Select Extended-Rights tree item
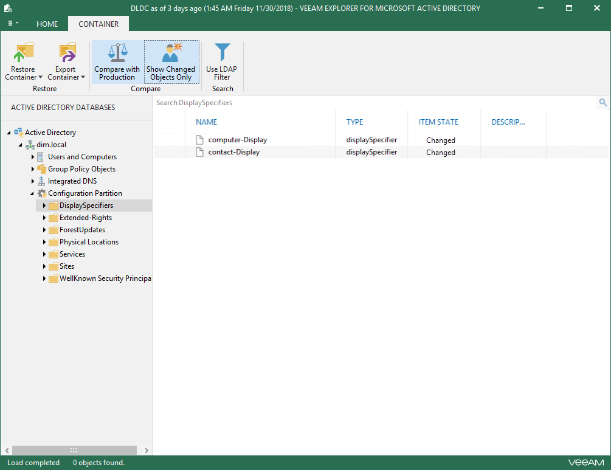The image size is (611, 470). pyautogui.click(x=85, y=218)
